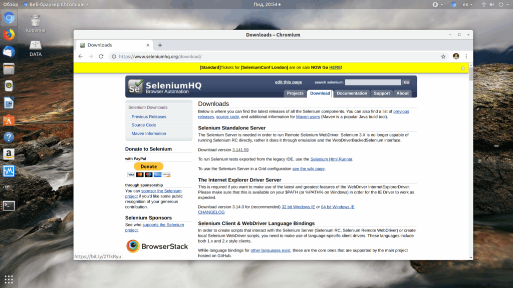Open volume control in top bar
The width and height of the screenshot is (513, 288).
coord(492,4)
